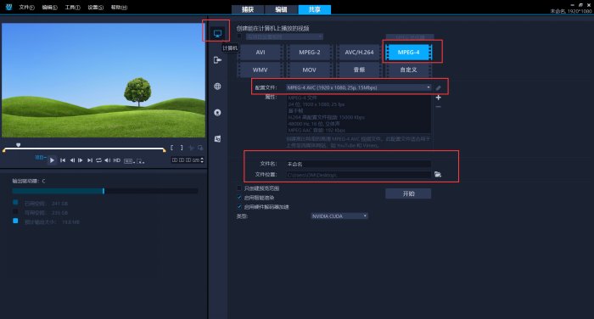This screenshot has height=319, width=594.
Task: Choose the MPEG-2 format
Action: click(310, 53)
